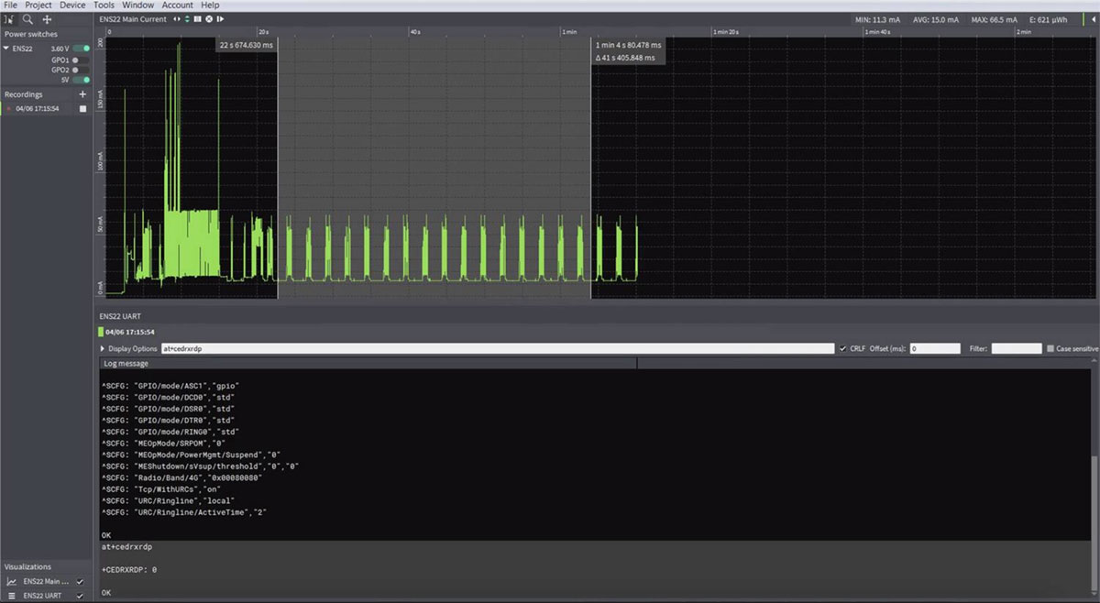
Task: Stop the 04/06 17:15:54 recording
Action: tap(82, 108)
